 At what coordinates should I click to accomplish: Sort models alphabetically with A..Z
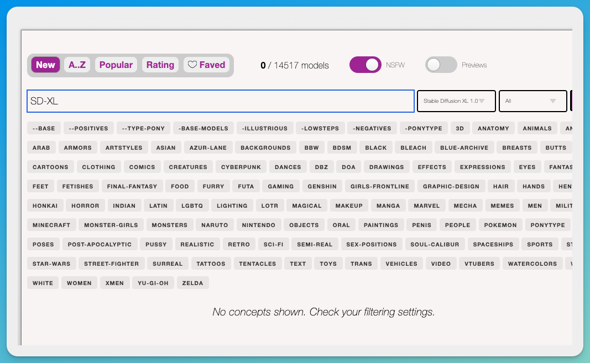(x=77, y=65)
